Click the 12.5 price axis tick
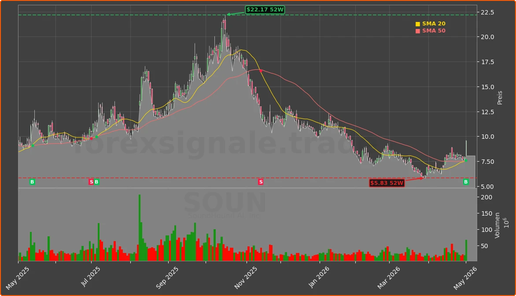The width and height of the screenshot is (516, 296). (487, 112)
